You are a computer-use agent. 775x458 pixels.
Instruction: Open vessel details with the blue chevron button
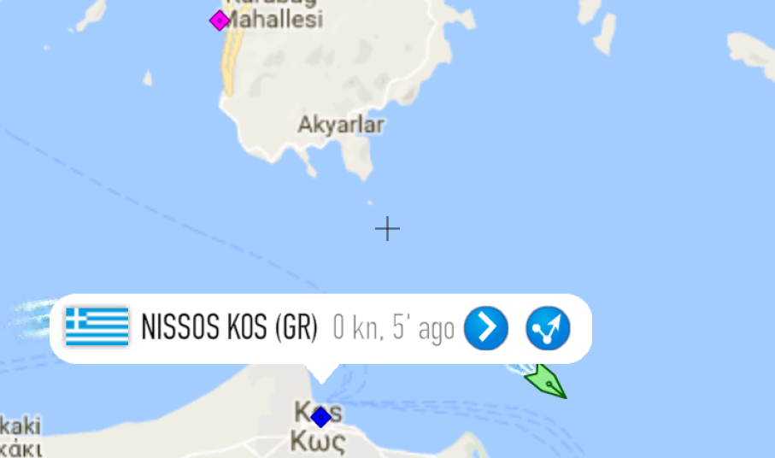[x=486, y=328]
